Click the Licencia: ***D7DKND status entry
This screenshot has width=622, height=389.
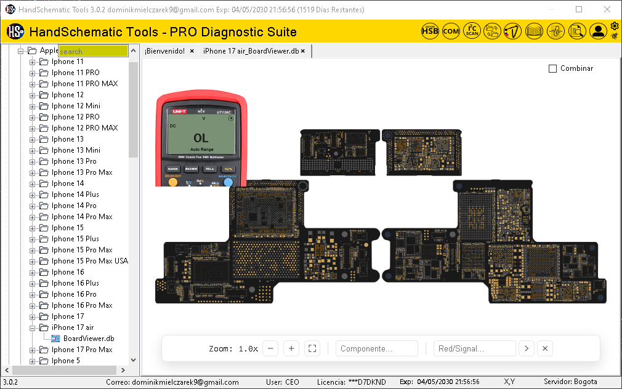(x=352, y=382)
